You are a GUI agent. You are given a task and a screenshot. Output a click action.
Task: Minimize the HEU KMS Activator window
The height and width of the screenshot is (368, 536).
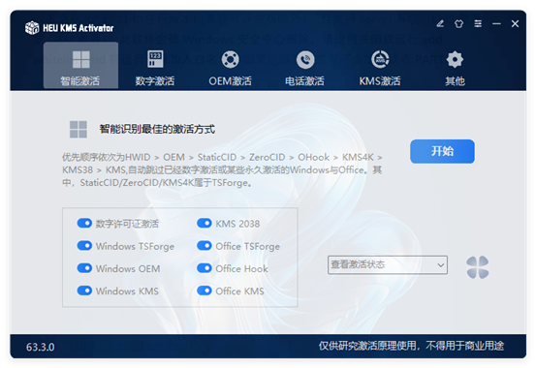(496, 23)
